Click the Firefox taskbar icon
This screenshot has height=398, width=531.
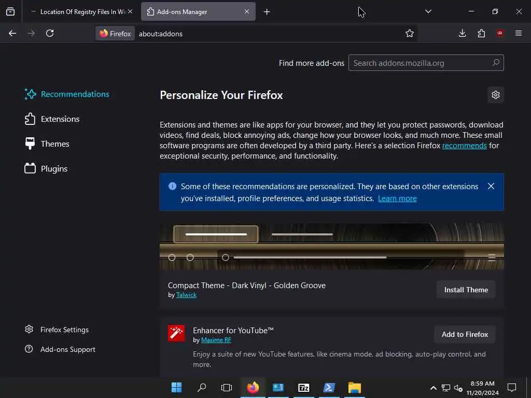click(x=253, y=388)
